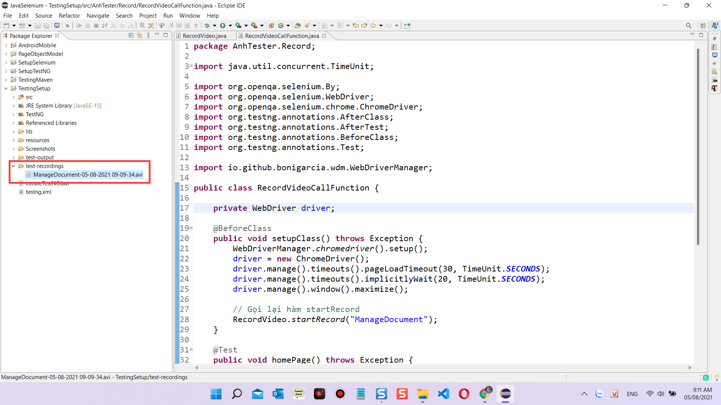Click the Step Into icon
721x405 pixels.
[x=113, y=25]
